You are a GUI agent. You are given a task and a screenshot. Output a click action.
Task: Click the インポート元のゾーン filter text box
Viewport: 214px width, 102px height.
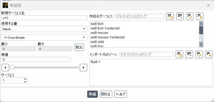click(146, 54)
